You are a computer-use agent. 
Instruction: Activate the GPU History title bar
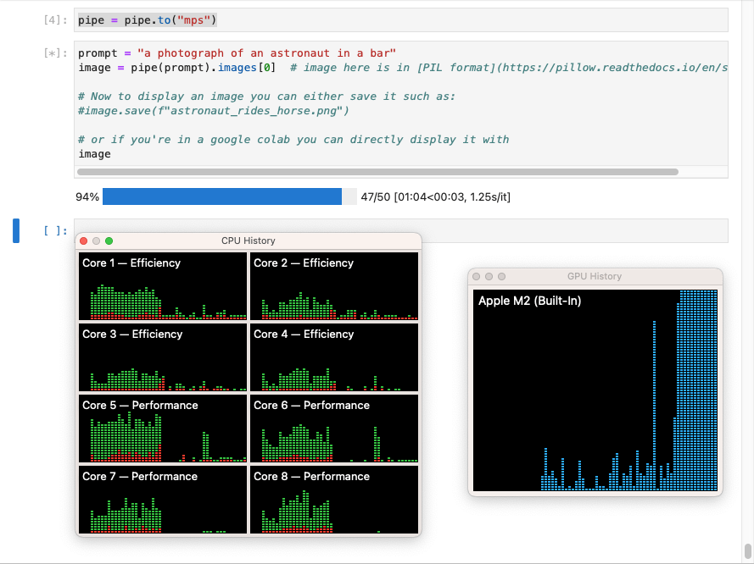point(594,277)
